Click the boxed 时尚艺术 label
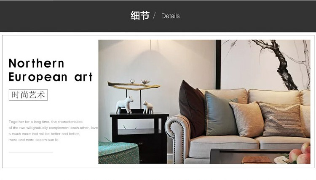 (x=28, y=95)
